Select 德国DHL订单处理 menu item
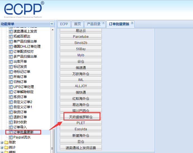193x153 pixels. coord(27,47)
